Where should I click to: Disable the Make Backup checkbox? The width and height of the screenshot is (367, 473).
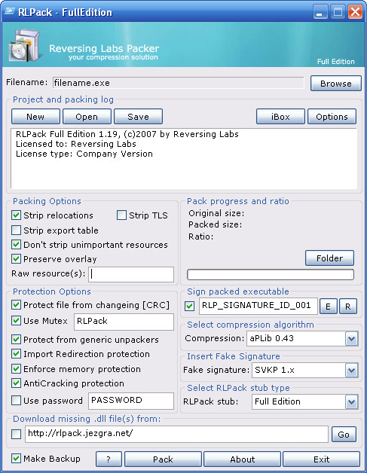point(16,459)
